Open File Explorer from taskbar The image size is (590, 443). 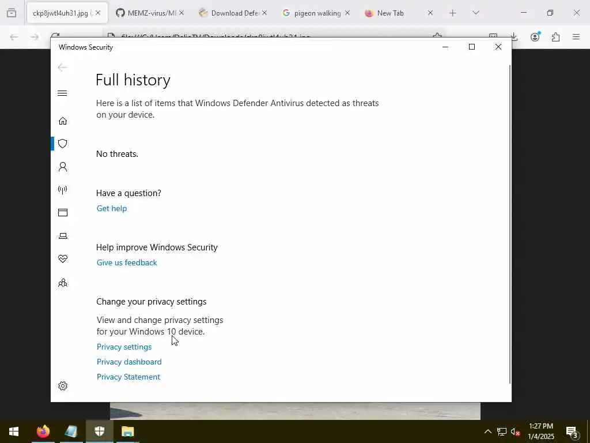pyautogui.click(x=127, y=431)
